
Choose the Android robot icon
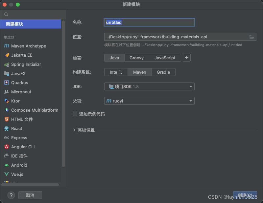click(7, 165)
